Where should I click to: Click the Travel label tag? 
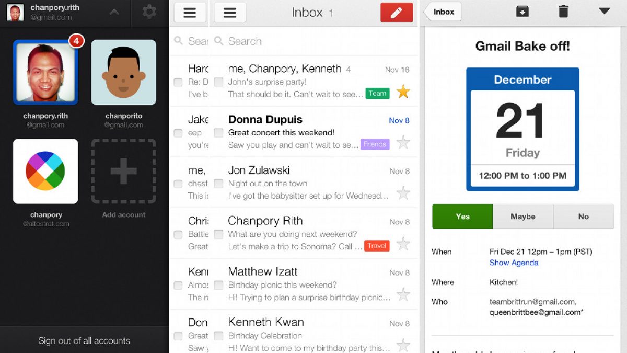tap(376, 246)
